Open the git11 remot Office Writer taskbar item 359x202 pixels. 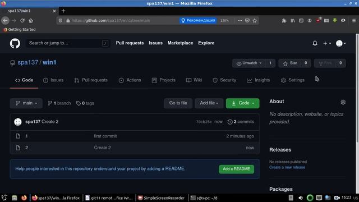(109, 198)
